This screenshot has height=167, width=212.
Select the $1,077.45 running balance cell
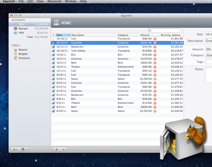(177, 83)
